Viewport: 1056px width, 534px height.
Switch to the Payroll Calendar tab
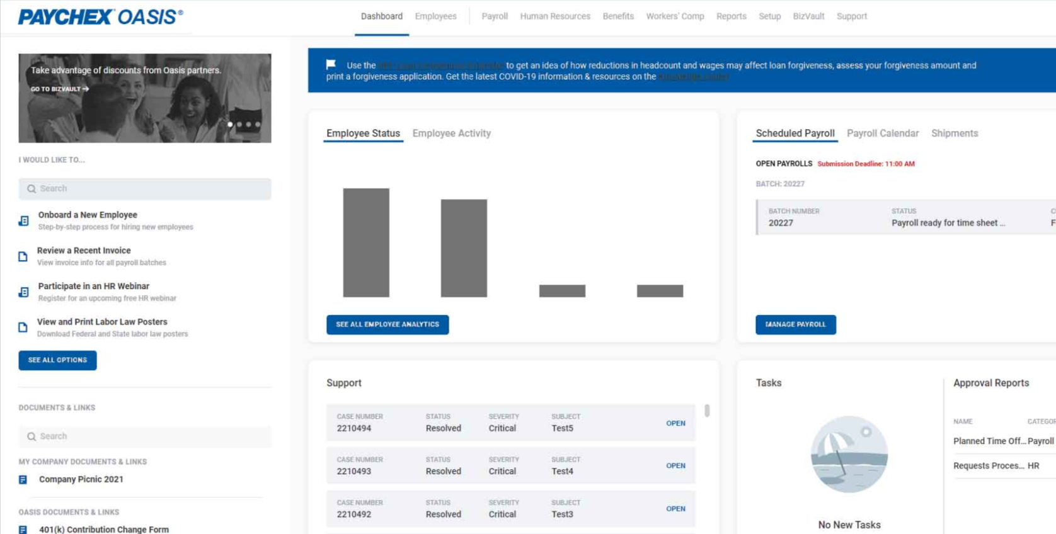coord(882,133)
